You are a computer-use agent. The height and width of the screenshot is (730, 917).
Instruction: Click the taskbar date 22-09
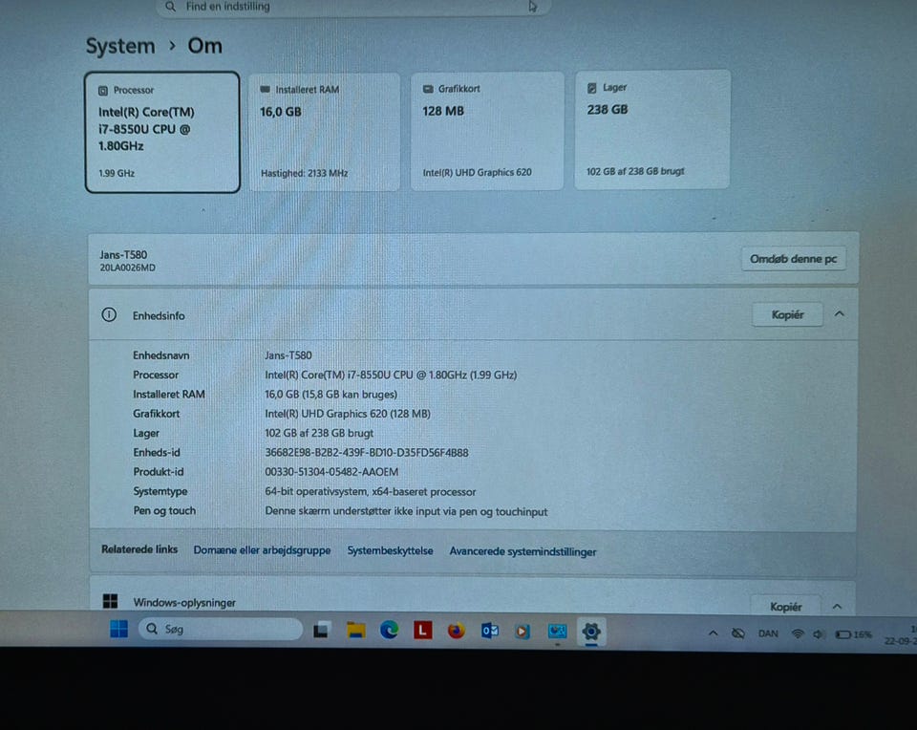(x=901, y=641)
